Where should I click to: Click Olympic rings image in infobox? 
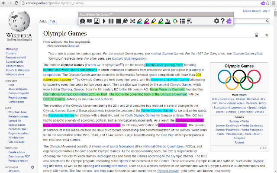point(239,80)
